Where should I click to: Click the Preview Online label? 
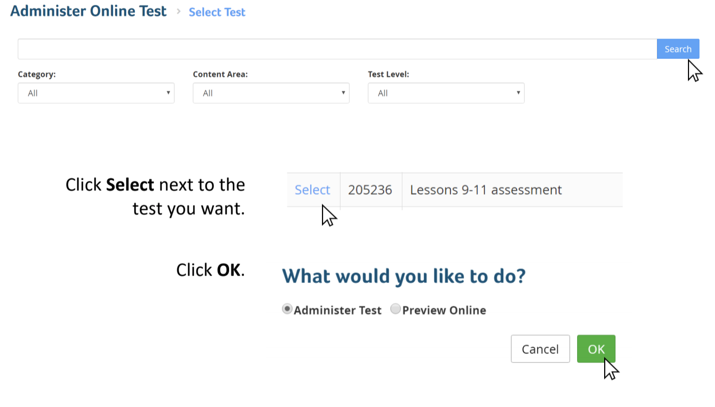[x=444, y=310]
